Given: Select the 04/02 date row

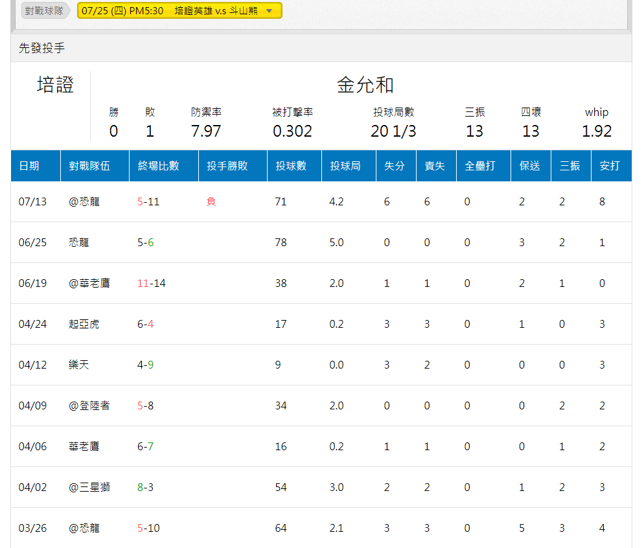Looking at the screenshot, I should pyautogui.click(x=321, y=487).
